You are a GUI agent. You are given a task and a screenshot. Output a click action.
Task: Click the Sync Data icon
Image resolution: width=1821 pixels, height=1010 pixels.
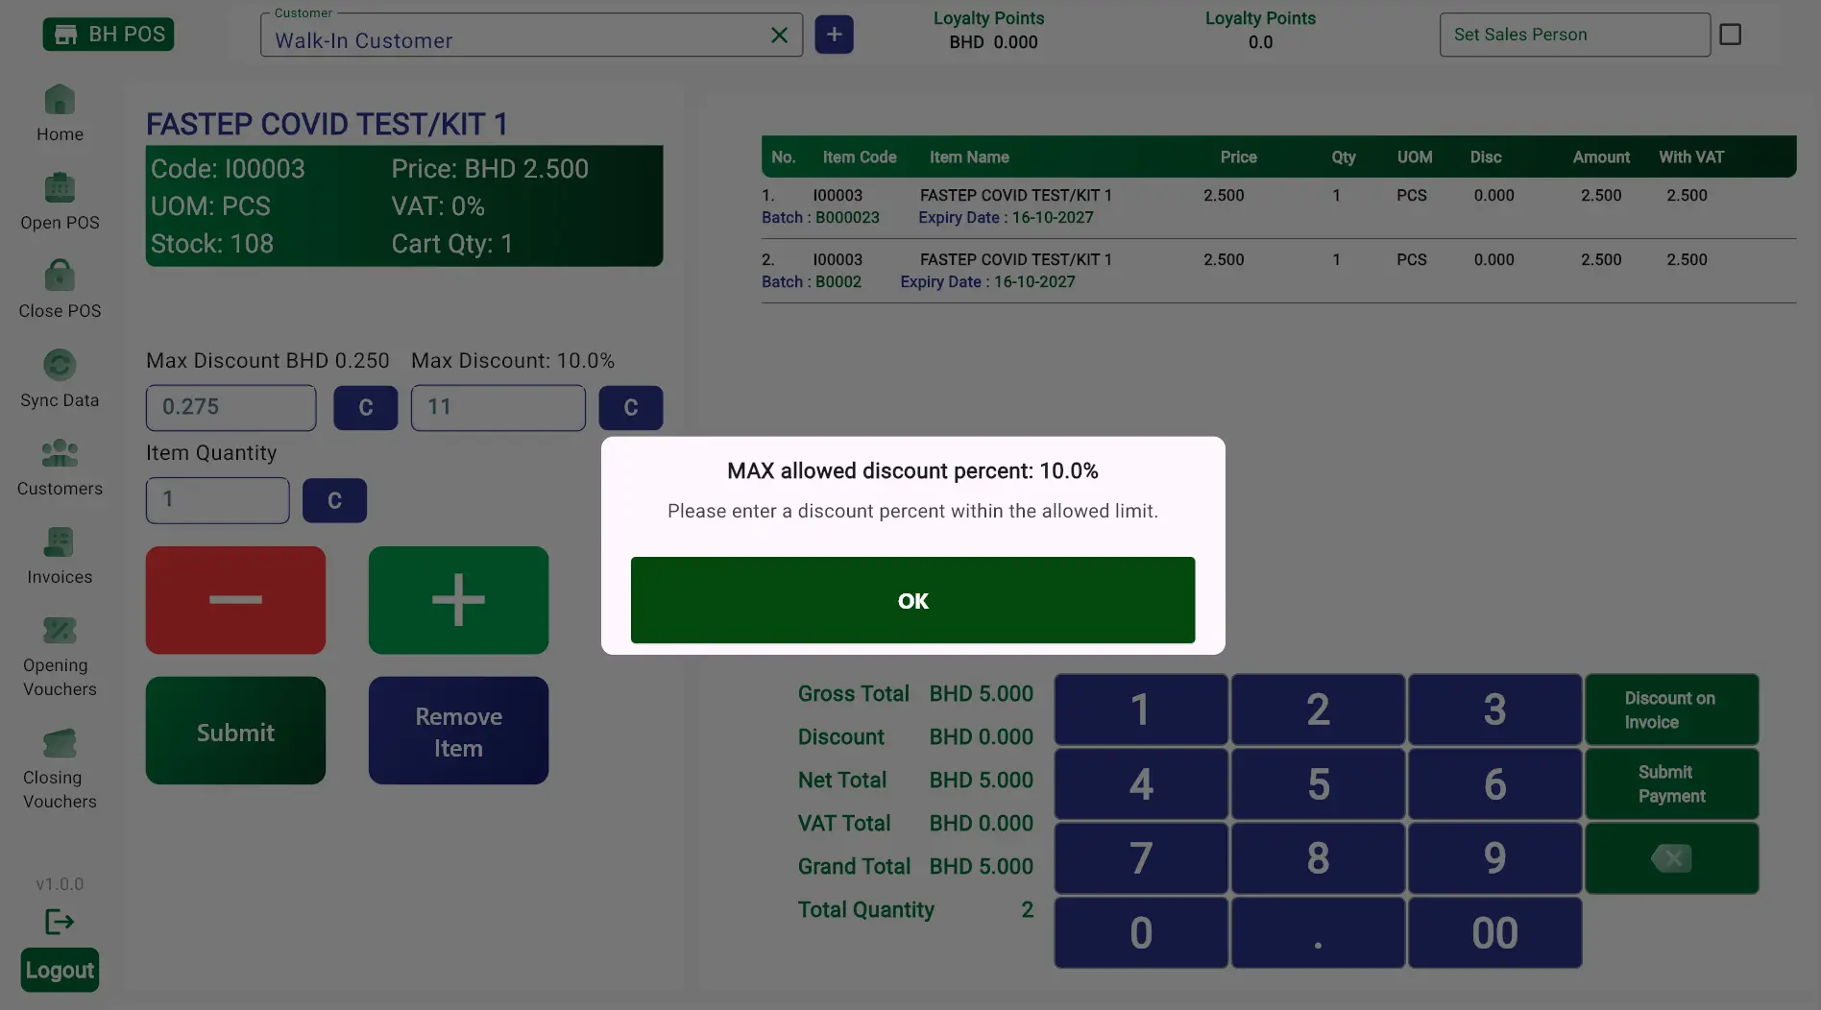(60, 365)
